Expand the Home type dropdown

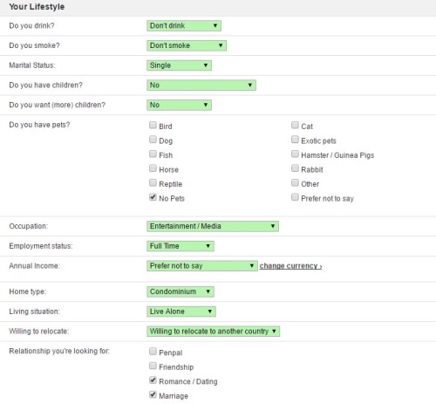pos(181,291)
